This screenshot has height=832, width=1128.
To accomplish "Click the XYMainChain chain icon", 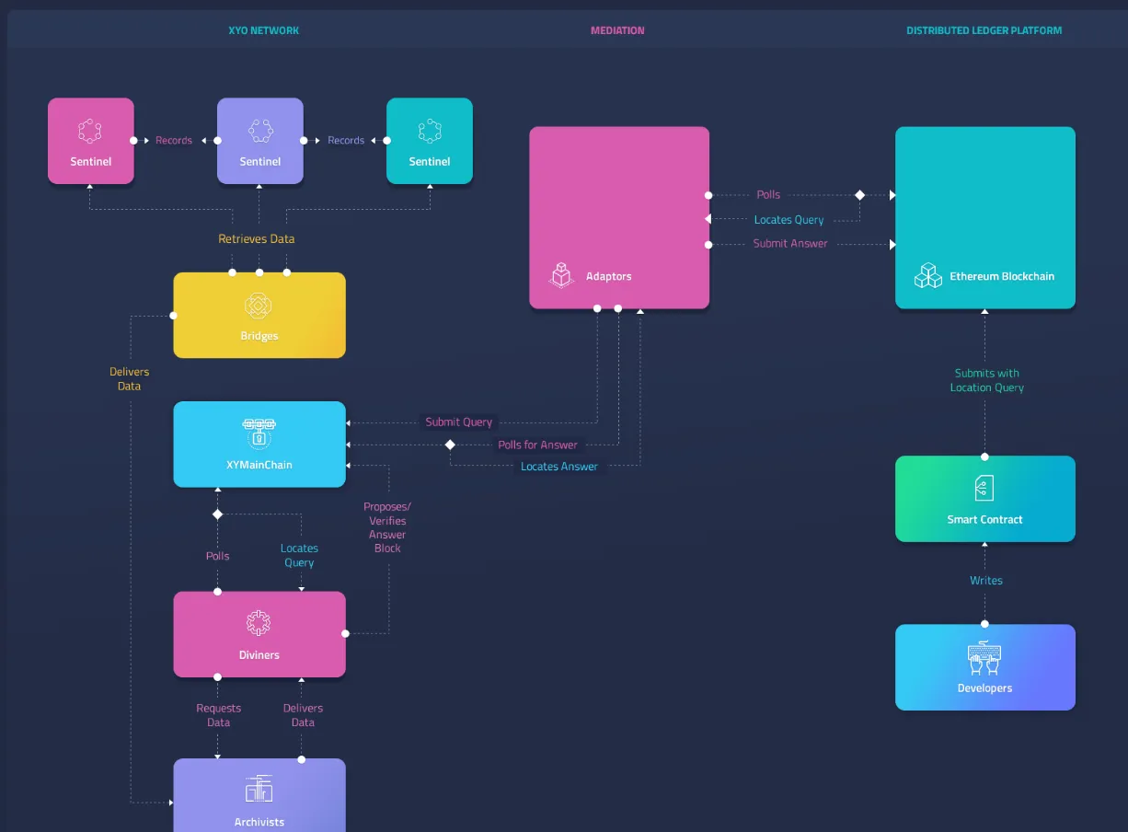I will (x=259, y=433).
